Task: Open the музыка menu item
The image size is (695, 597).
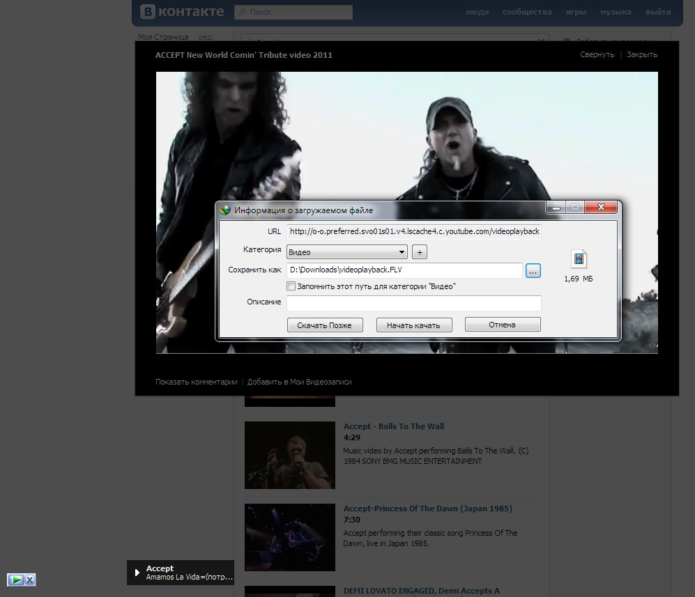Action: coord(616,12)
